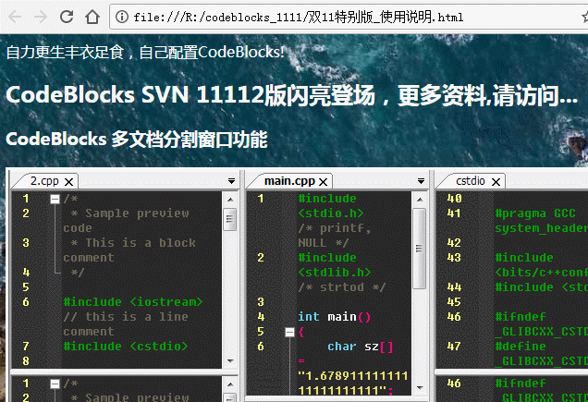Viewport: 588px width, 402px height.
Task: Bookmark this page with the star icon
Action: (585, 17)
